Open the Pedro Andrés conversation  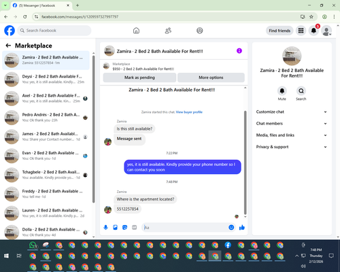(46, 118)
